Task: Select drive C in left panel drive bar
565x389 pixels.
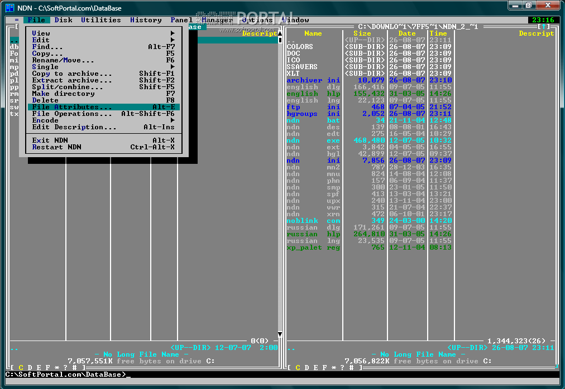Action: (21, 367)
